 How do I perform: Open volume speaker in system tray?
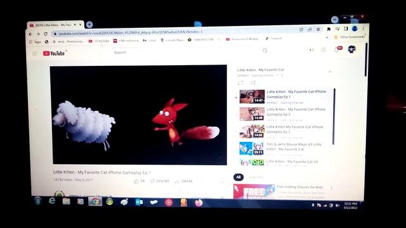(337, 205)
